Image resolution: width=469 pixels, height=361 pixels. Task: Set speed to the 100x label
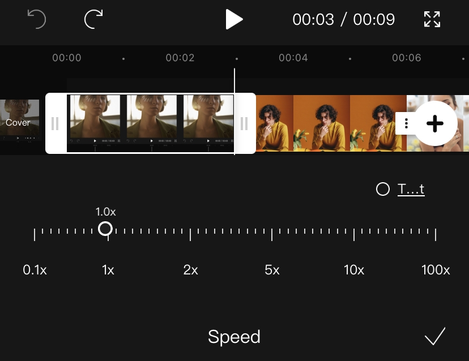(x=436, y=270)
